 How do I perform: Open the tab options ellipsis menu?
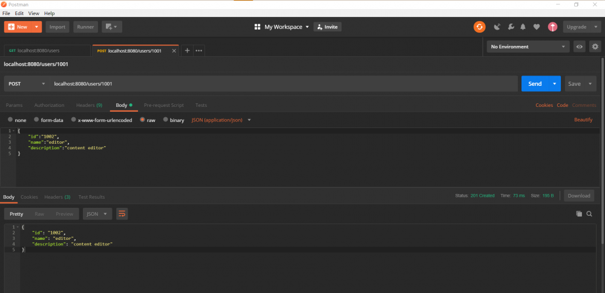(198, 51)
